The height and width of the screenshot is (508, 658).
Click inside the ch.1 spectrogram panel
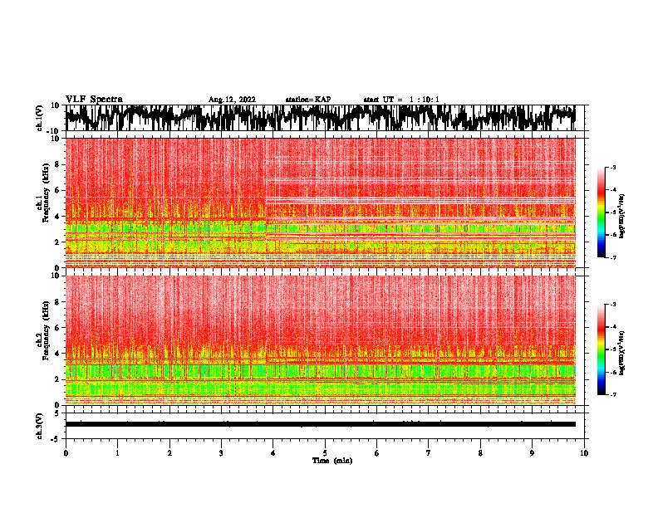[x=320, y=203]
